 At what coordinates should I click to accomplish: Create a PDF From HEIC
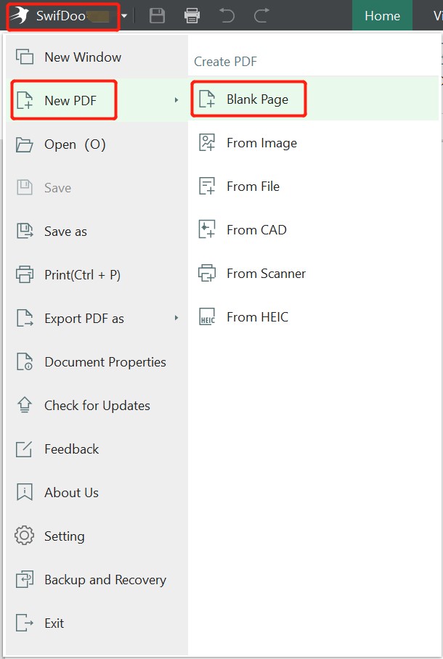pyautogui.click(x=259, y=317)
